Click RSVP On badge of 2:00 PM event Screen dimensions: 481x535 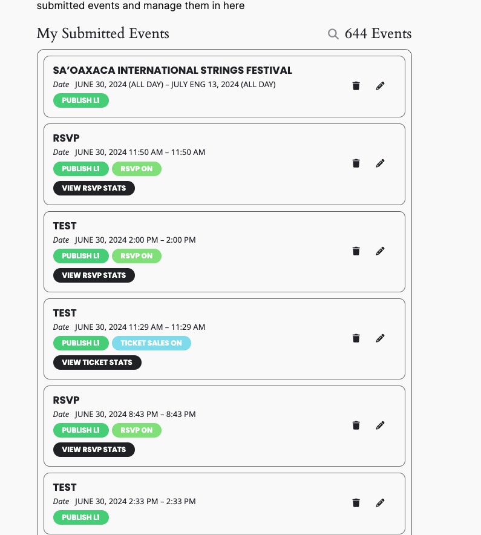point(137,256)
